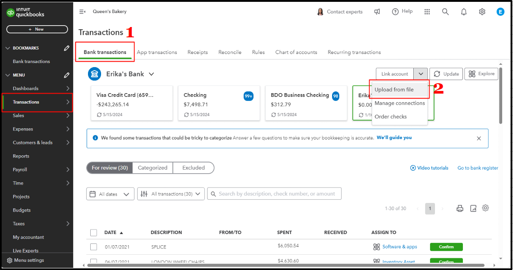Viewport: 513px width, 270px height.
Task: Click the Erika's Bank building icon
Action: point(94,73)
